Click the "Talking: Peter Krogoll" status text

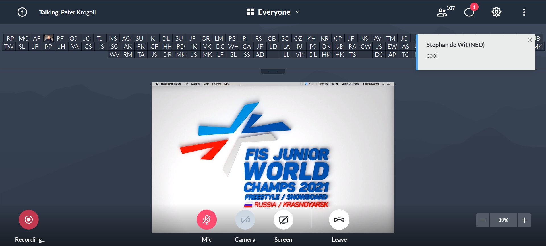point(67,12)
